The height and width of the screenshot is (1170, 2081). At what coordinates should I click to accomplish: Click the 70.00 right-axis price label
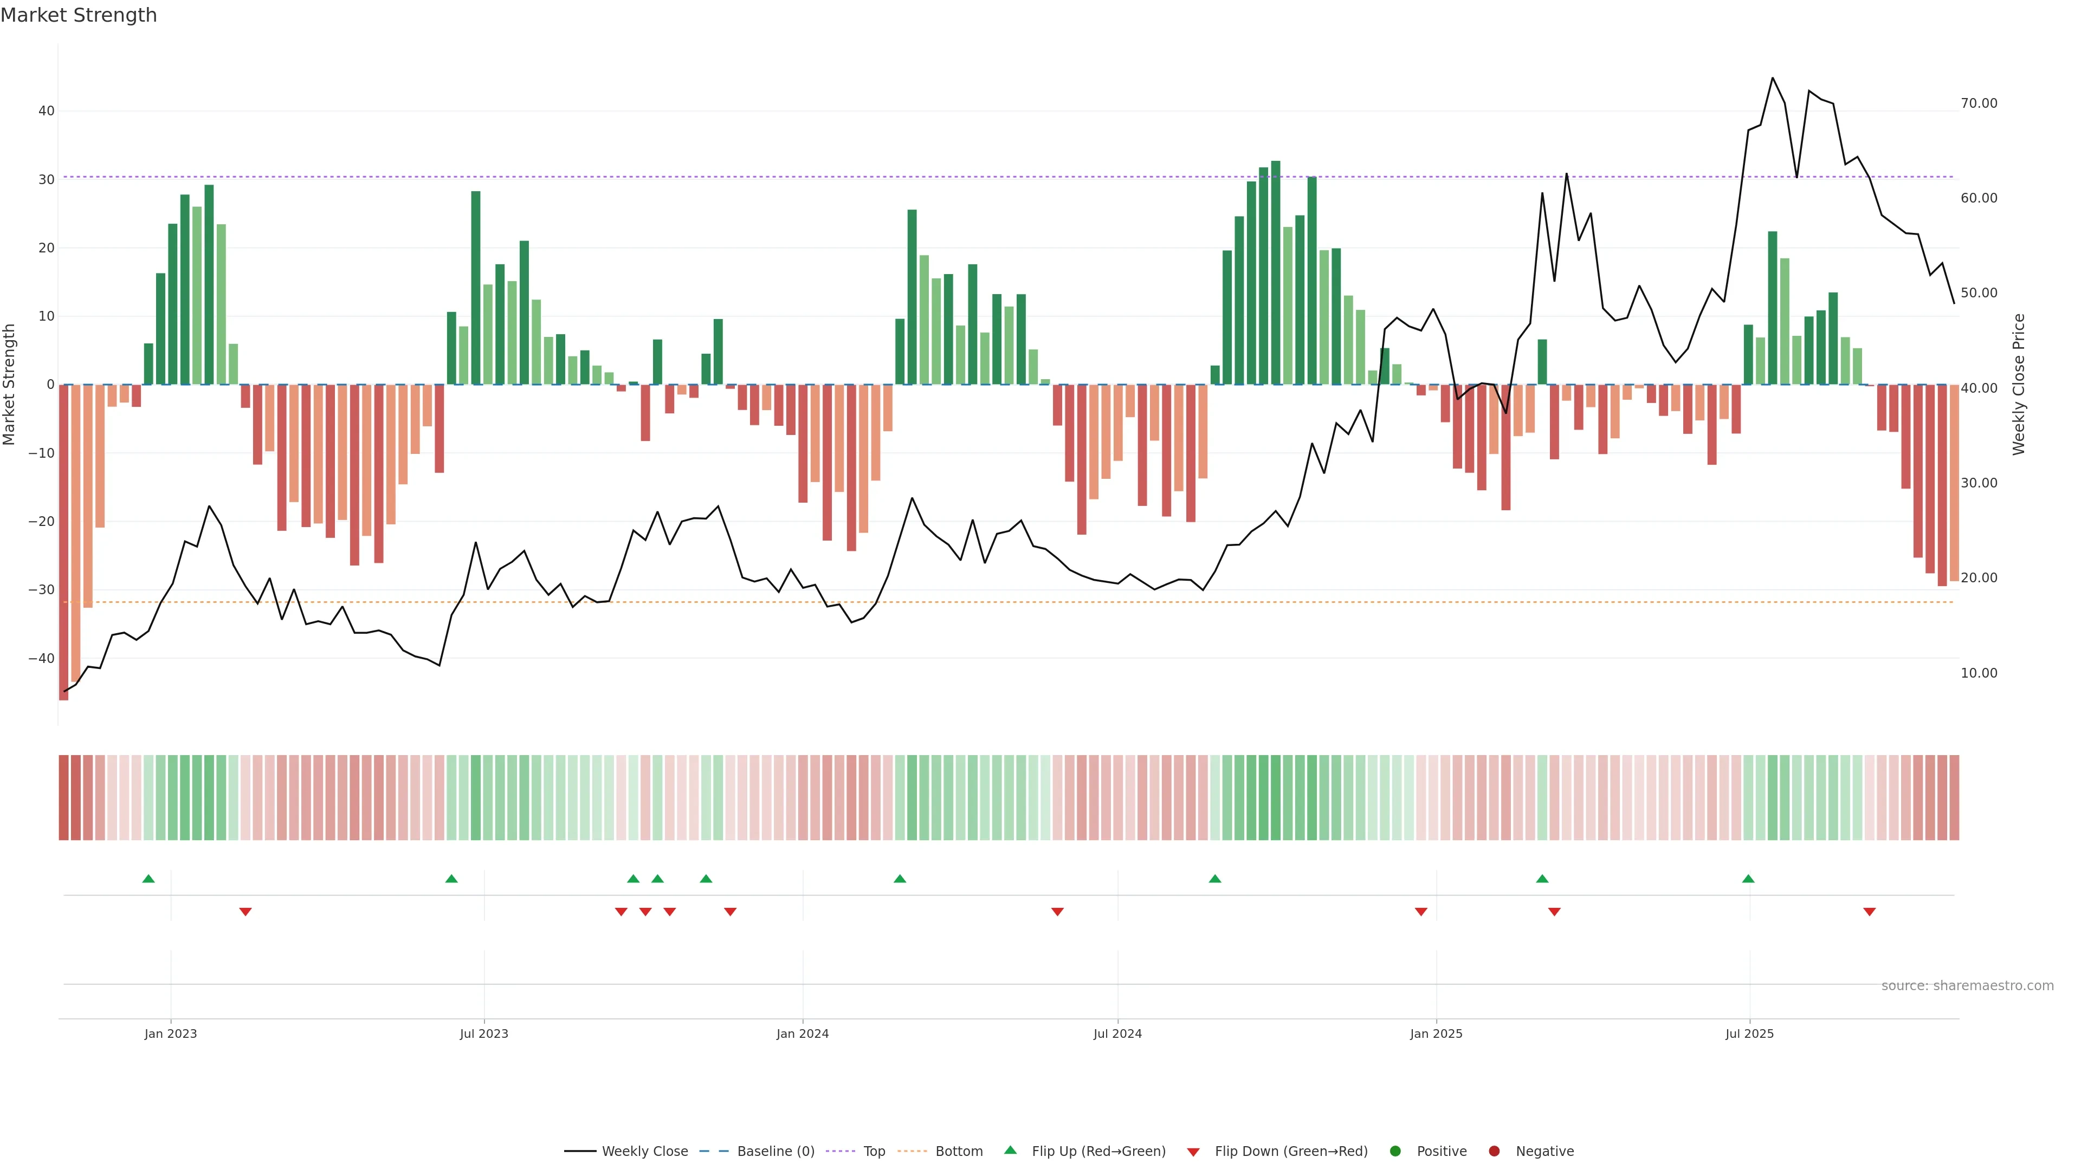coord(1979,103)
